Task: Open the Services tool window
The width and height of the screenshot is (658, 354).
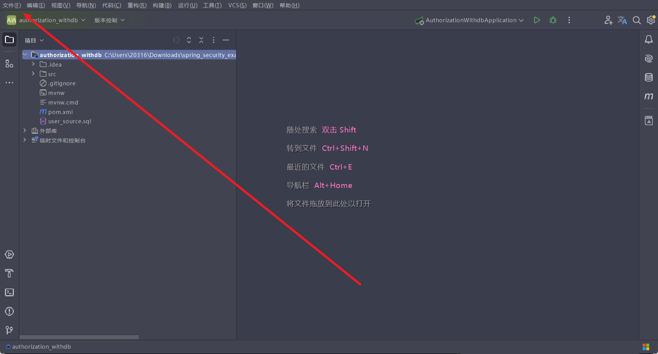Action: coord(9,254)
